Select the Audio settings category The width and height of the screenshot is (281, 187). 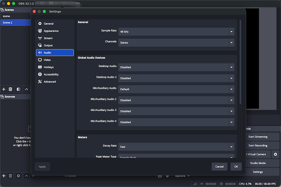click(55, 53)
